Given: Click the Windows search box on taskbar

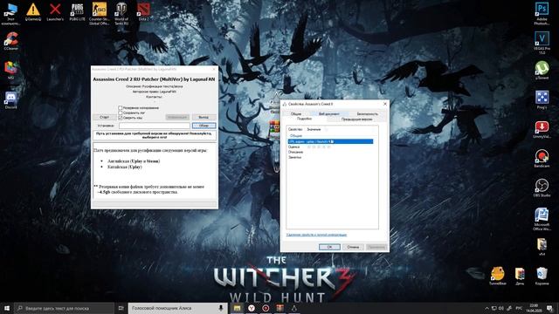Looking at the screenshot, I should coord(64,308).
